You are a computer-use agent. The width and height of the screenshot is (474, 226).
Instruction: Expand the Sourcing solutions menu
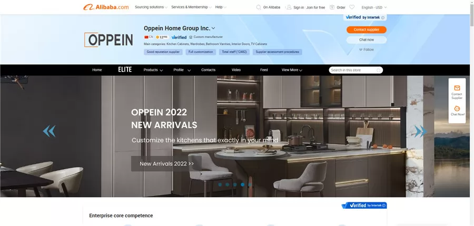pos(151,7)
